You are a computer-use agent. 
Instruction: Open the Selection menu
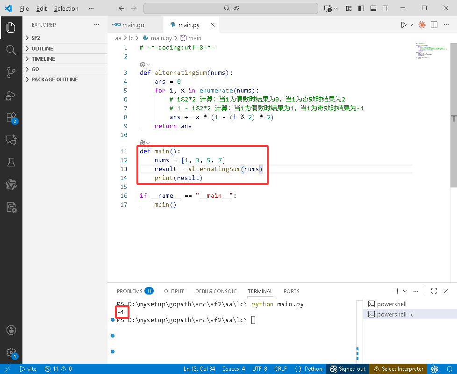coord(66,8)
